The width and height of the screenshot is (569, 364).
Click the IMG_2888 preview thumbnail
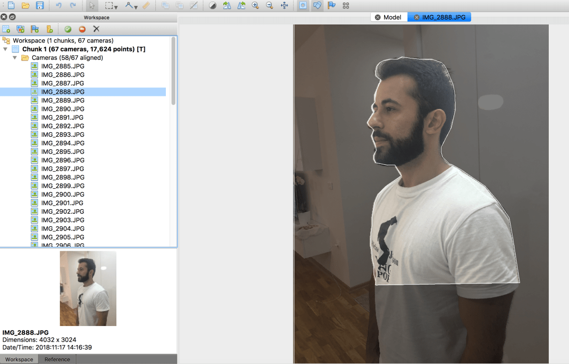pos(88,288)
